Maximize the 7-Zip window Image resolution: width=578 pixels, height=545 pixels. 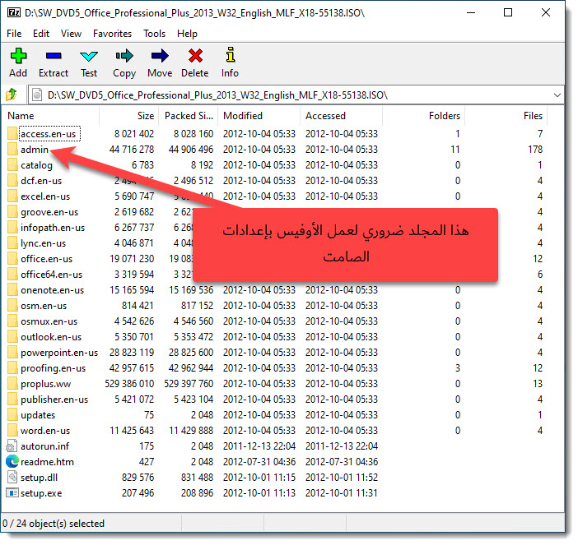click(508, 12)
